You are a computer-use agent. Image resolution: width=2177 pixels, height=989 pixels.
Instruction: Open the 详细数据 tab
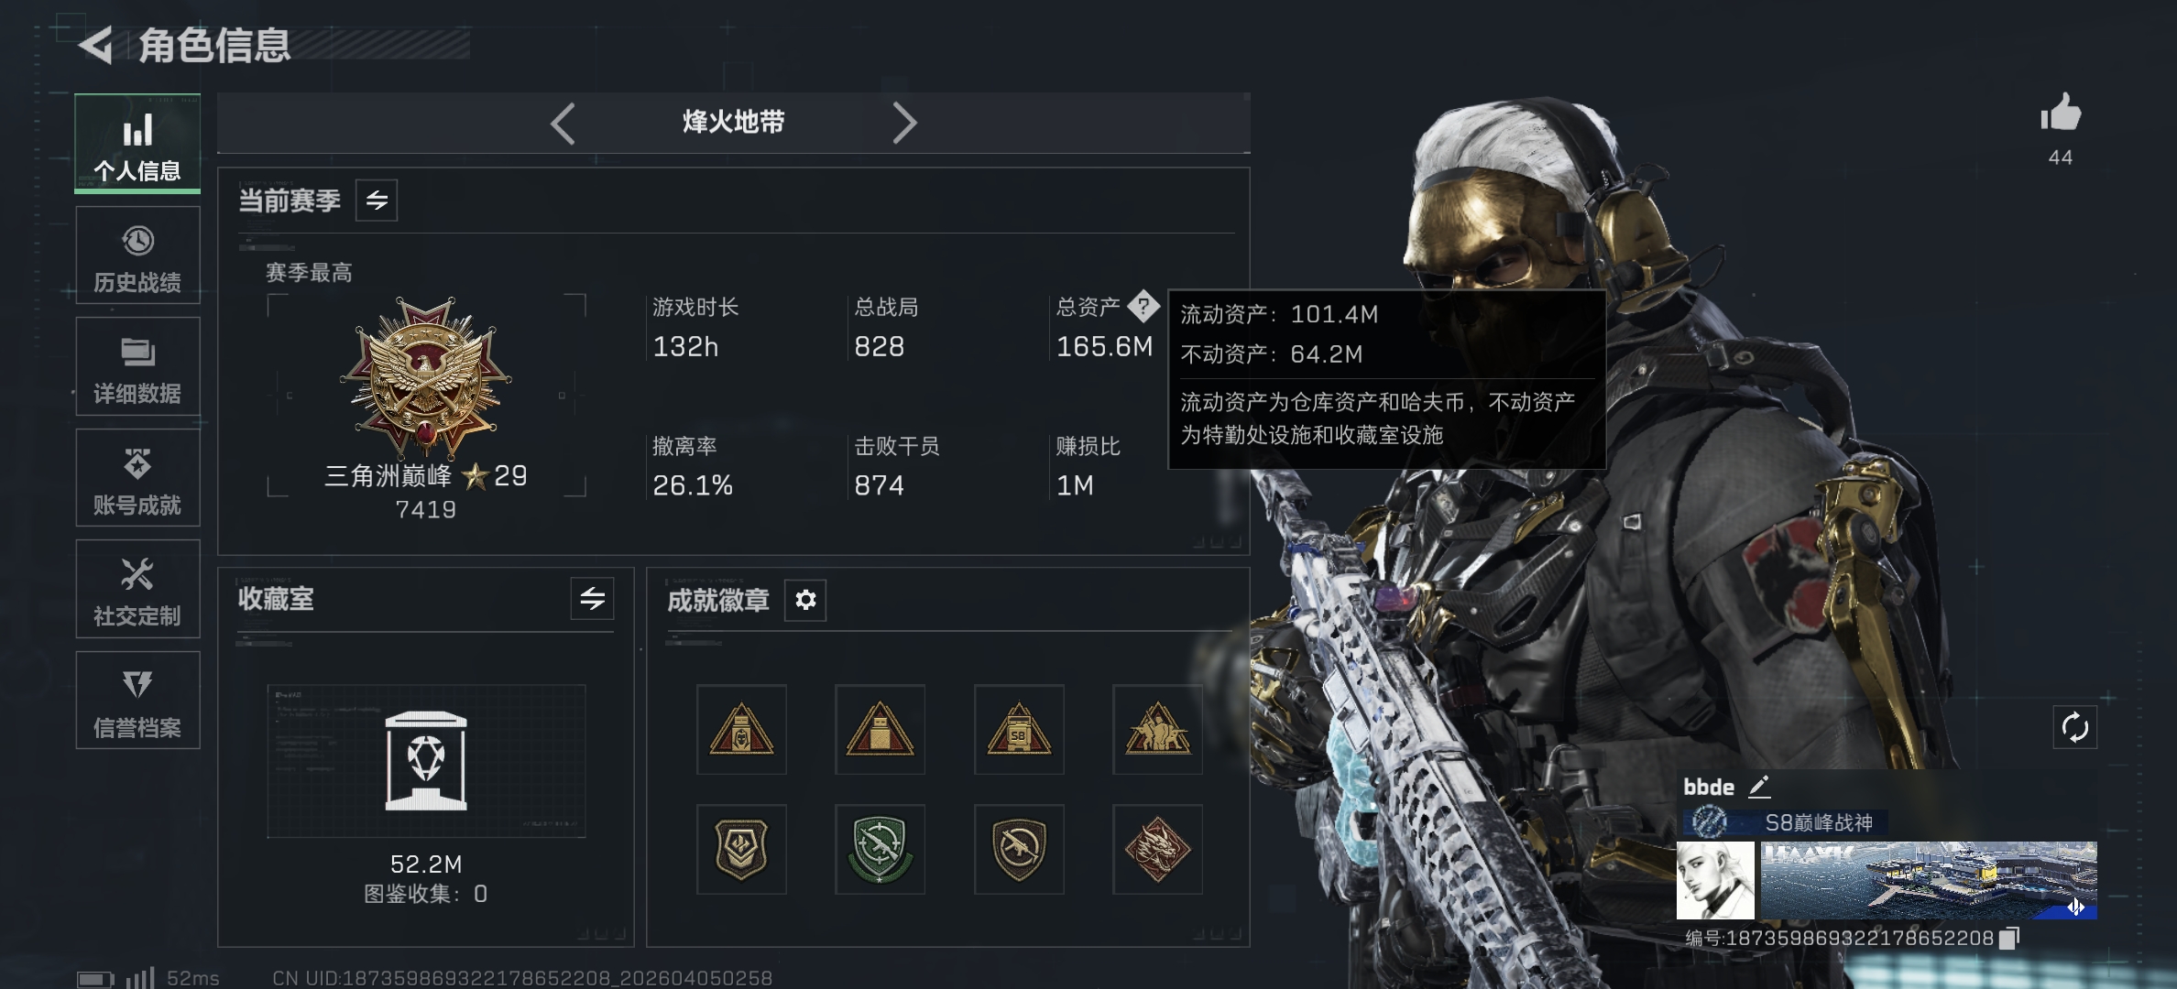(137, 366)
